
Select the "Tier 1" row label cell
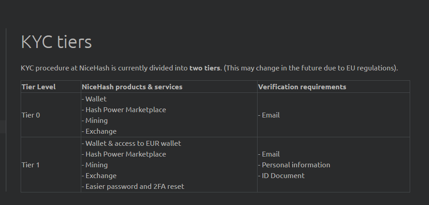pos(31,165)
